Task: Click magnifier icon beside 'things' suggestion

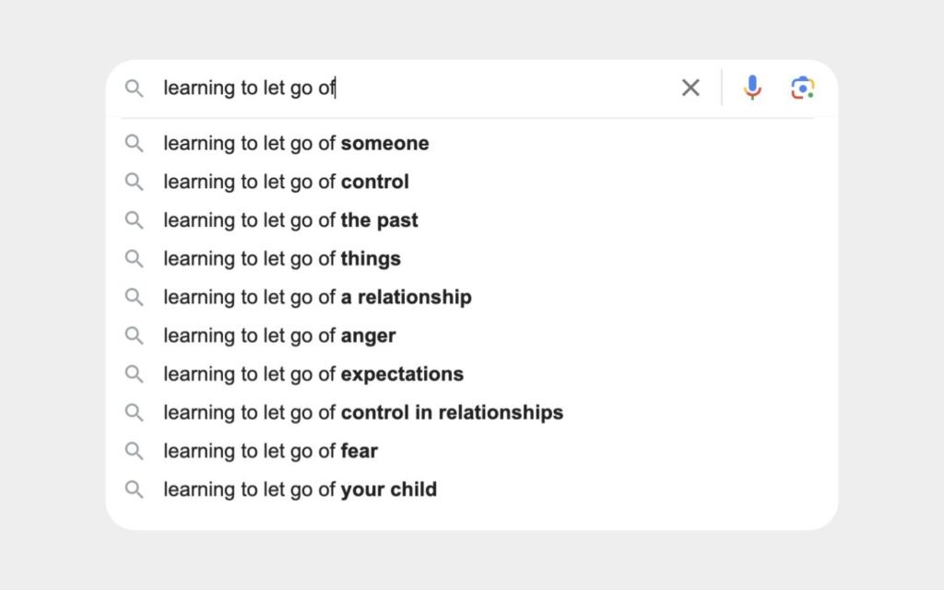Action: point(134,259)
